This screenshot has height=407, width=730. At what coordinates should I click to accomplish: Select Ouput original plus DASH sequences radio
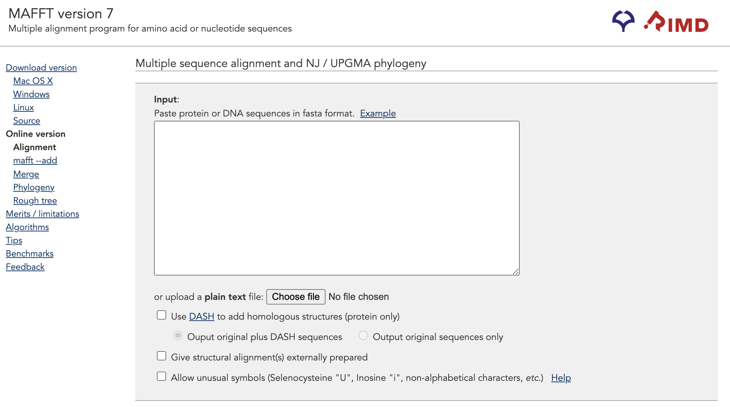pos(178,336)
